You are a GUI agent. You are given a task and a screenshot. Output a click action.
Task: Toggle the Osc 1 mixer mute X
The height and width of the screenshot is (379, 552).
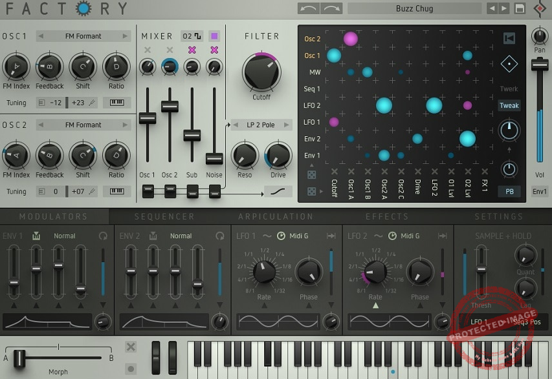click(148, 50)
